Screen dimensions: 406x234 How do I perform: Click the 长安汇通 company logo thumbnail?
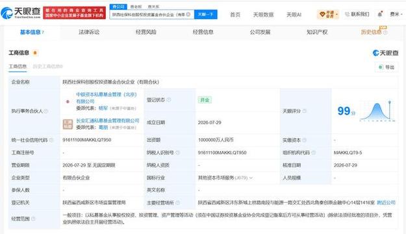68,124
